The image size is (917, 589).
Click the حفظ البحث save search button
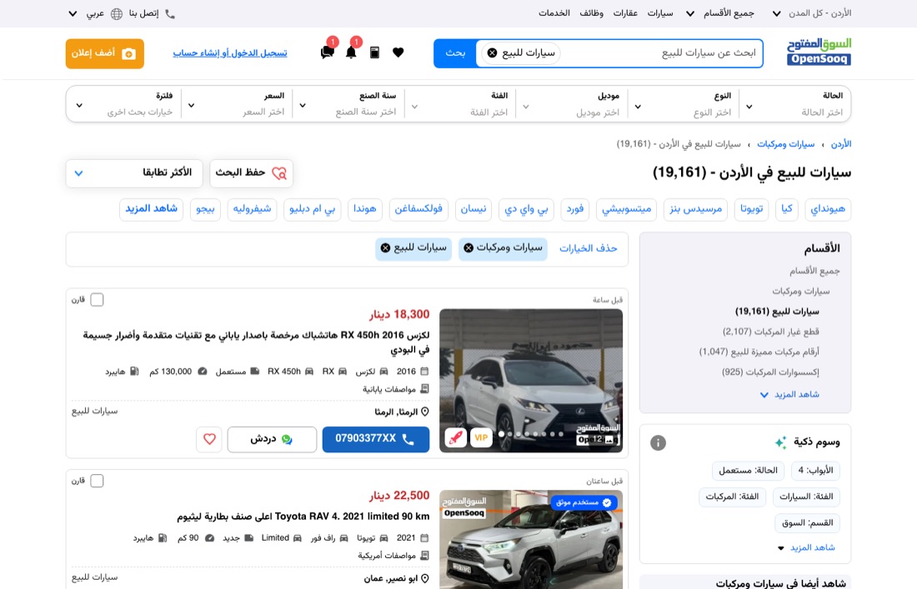tap(251, 173)
